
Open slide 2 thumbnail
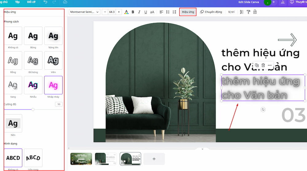coord(106,159)
